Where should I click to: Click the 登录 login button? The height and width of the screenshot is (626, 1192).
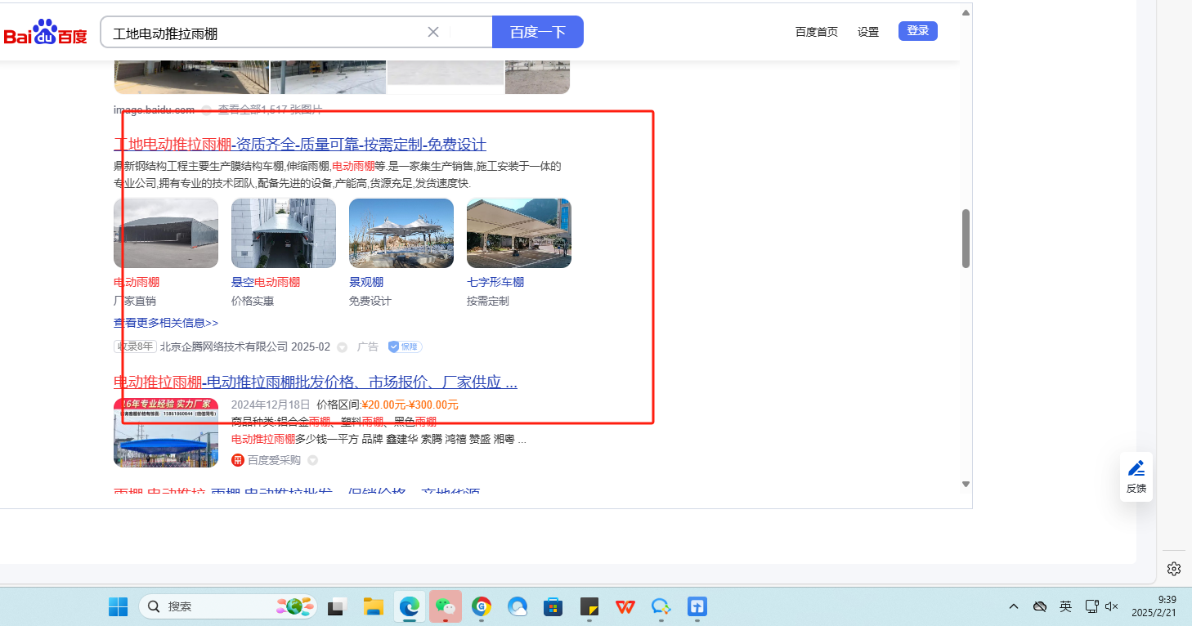click(x=917, y=31)
